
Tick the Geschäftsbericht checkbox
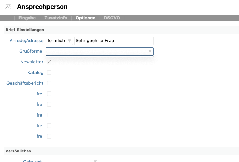pyautogui.click(x=49, y=83)
